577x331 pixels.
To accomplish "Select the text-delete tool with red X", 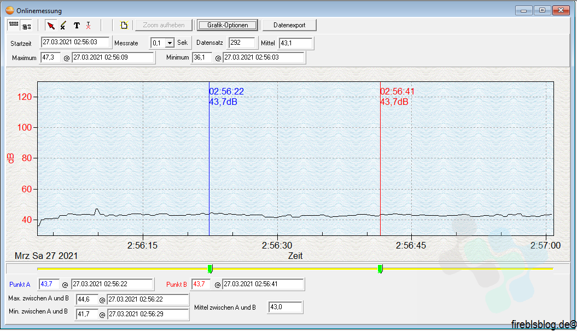I will 89,25.
